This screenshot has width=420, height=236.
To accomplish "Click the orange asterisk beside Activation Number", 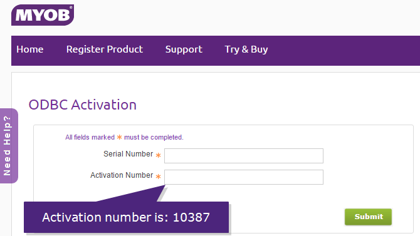I will coord(159,177).
